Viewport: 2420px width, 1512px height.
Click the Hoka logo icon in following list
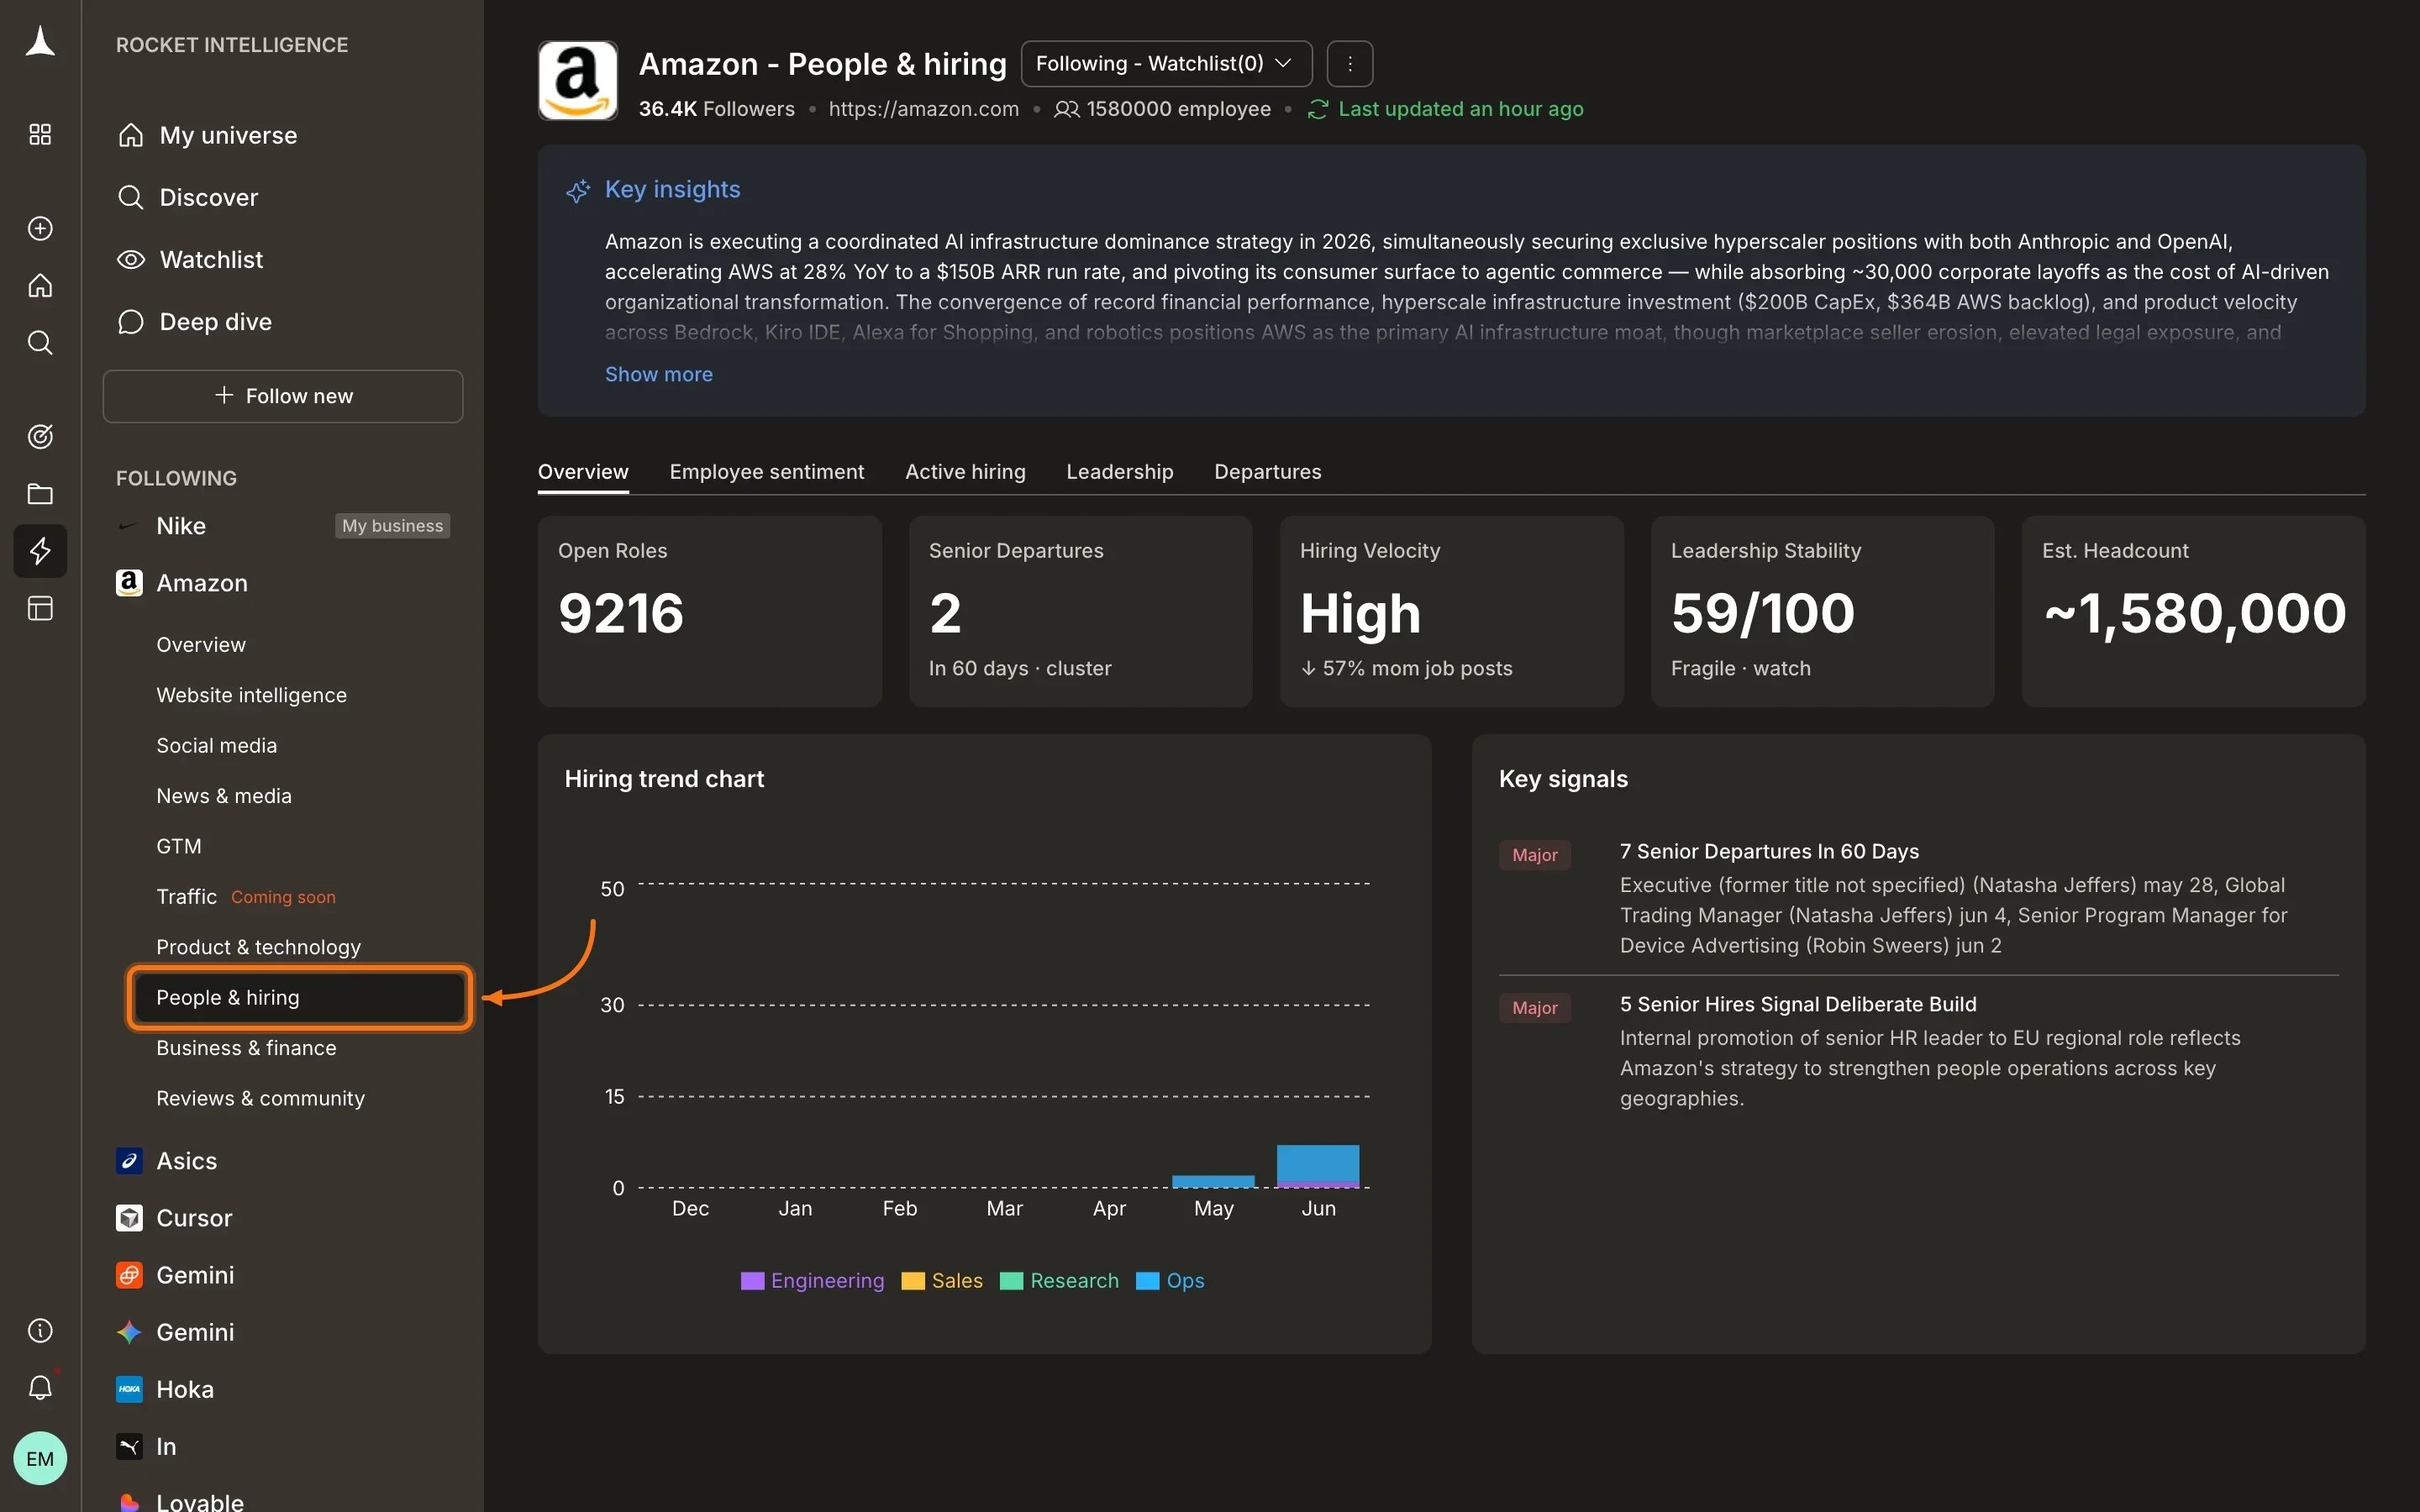coord(129,1389)
